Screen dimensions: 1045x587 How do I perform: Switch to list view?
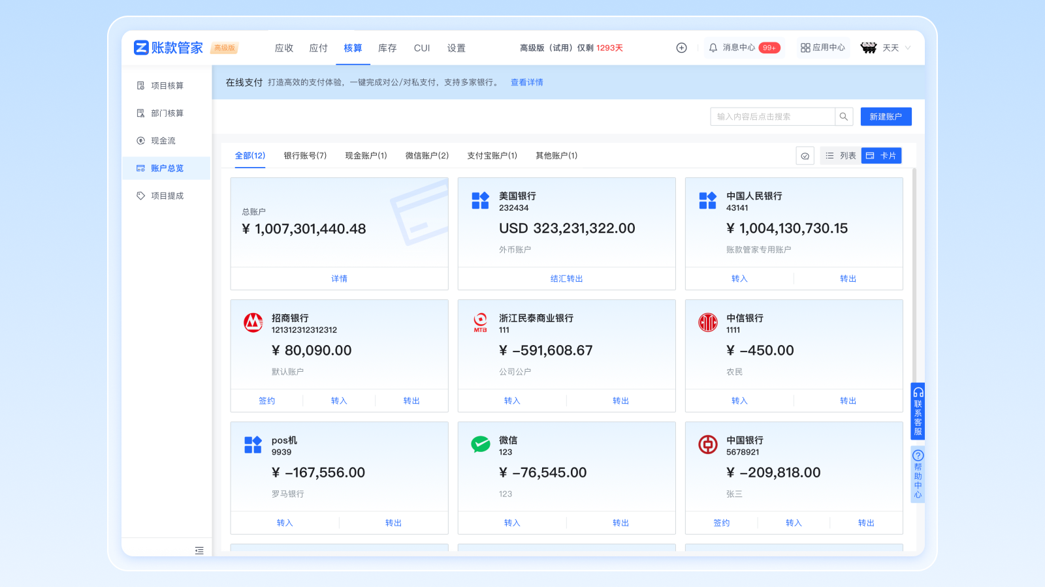(841, 156)
